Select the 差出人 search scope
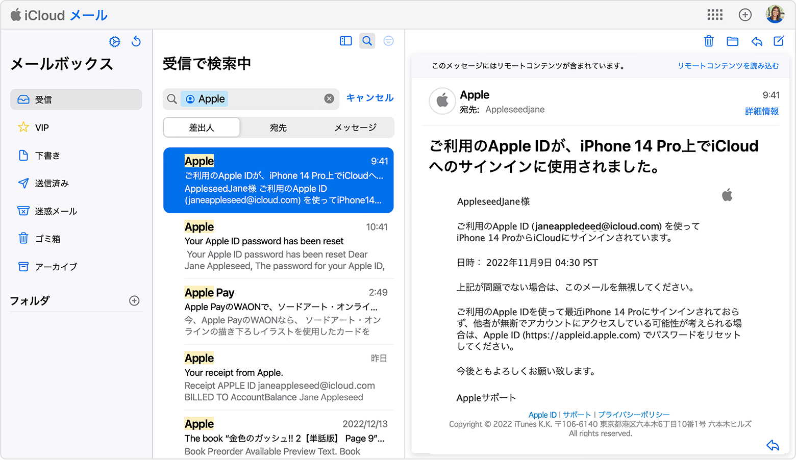This screenshot has width=796, height=460. click(202, 127)
